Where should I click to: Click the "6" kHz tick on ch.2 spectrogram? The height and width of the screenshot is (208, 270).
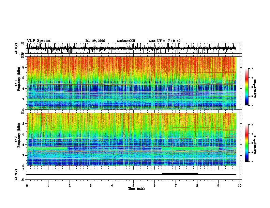(24, 134)
